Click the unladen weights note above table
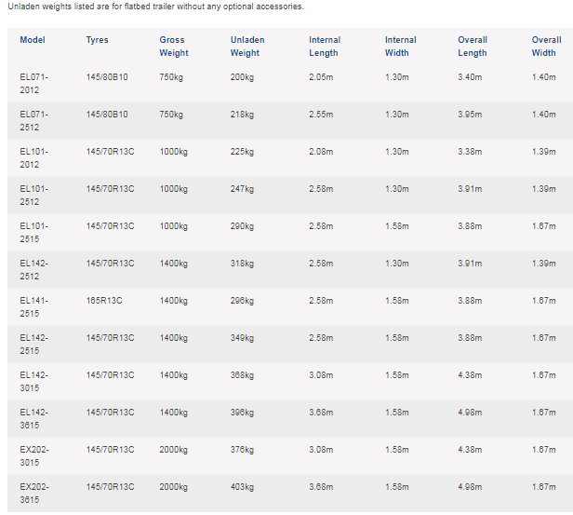 pos(155,7)
